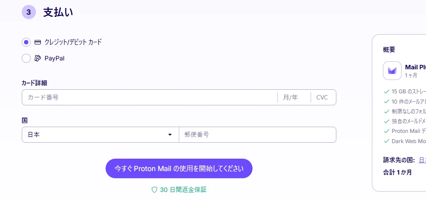This screenshot has width=426, height=200.
Task: Click the PayPal label text
Action: click(55, 58)
